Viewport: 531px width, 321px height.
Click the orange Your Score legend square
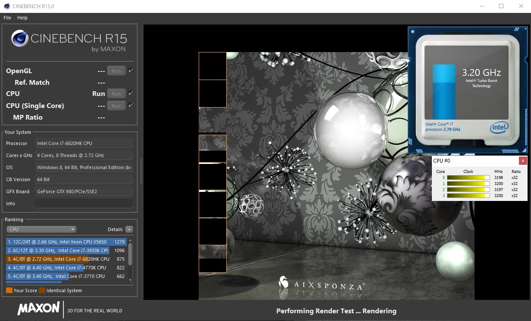tap(9, 290)
